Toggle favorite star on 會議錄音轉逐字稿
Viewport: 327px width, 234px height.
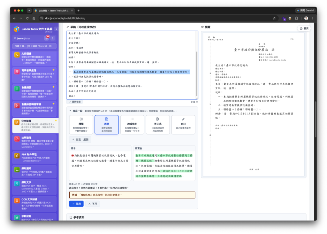tap(54, 104)
